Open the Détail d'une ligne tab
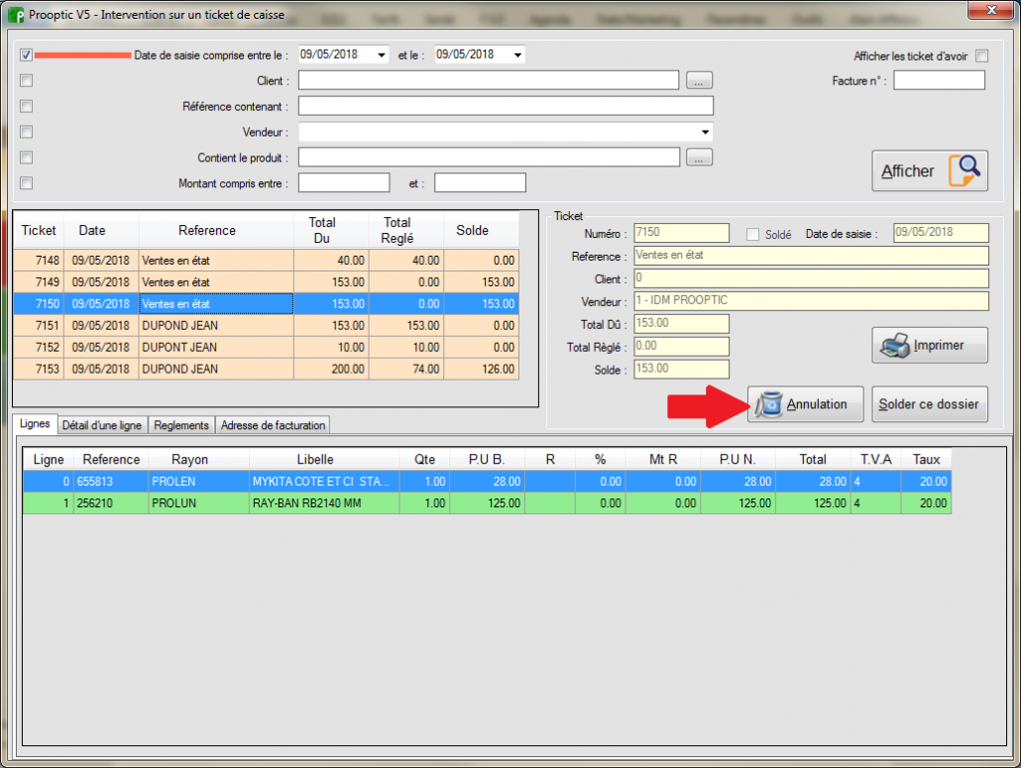The height and width of the screenshot is (768, 1021). coord(102,425)
